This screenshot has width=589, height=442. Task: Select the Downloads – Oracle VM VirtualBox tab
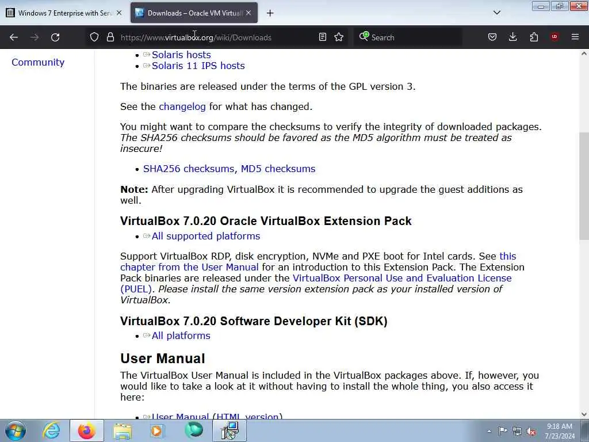(x=194, y=13)
